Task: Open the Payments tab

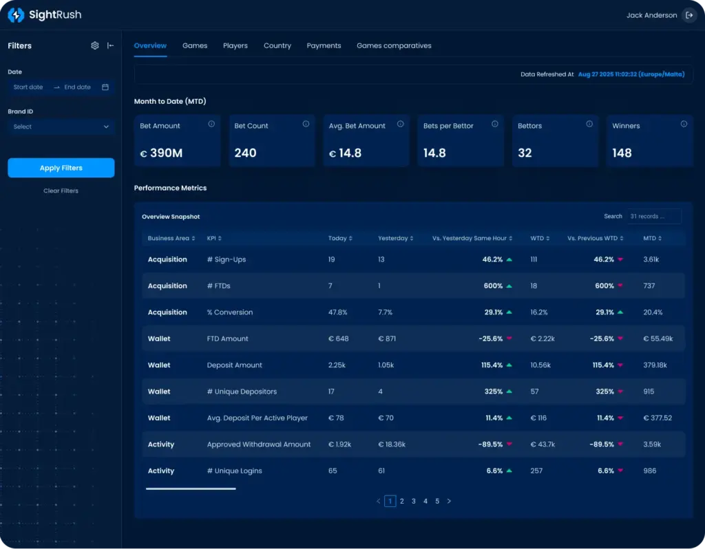Action: click(x=324, y=45)
